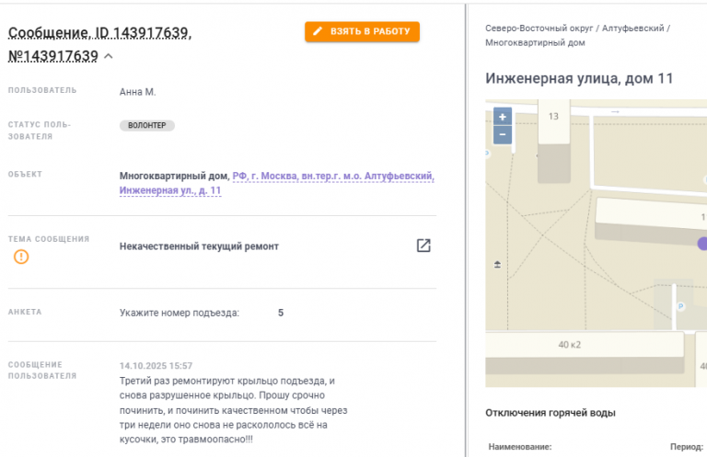Click the orange warning exclamation icon
This screenshot has width=707, height=457.
(x=21, y=257)
